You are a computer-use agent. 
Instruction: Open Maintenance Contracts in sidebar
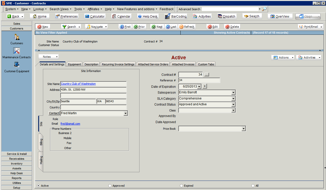(x=17, y=53)
